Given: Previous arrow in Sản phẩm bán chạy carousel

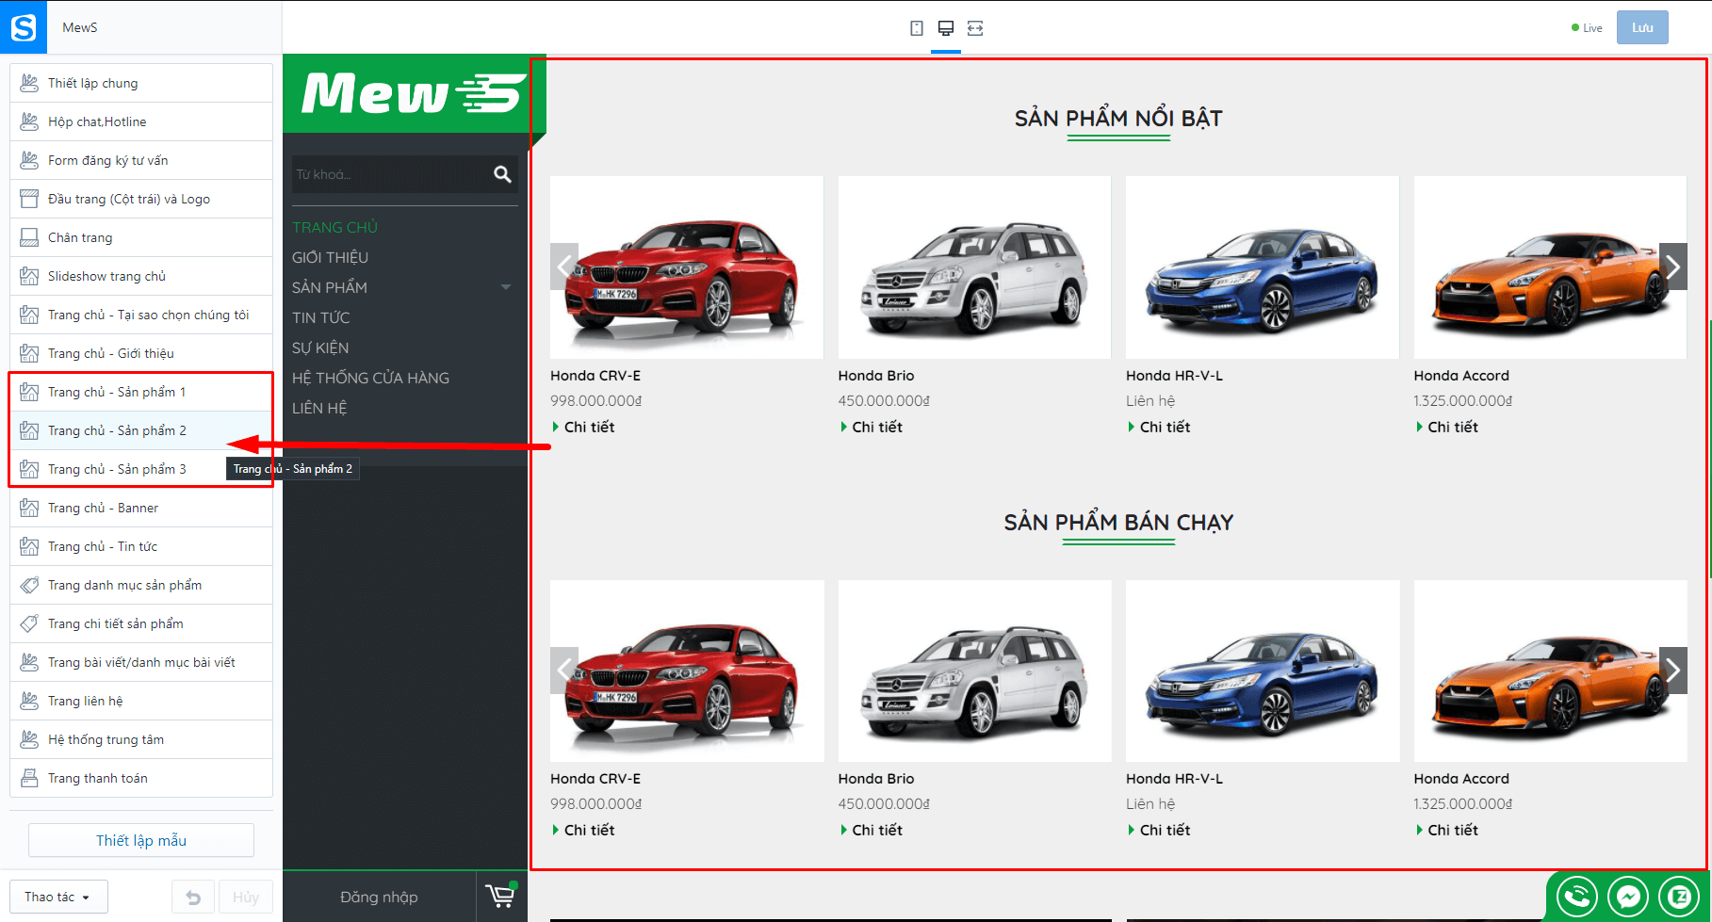Looking at the screenshot, I should 564,671.
